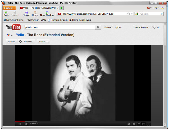169x130 pixels.
Task: Expand the dropdown beside the colorful add-on icon
Action: coord(159,8)
